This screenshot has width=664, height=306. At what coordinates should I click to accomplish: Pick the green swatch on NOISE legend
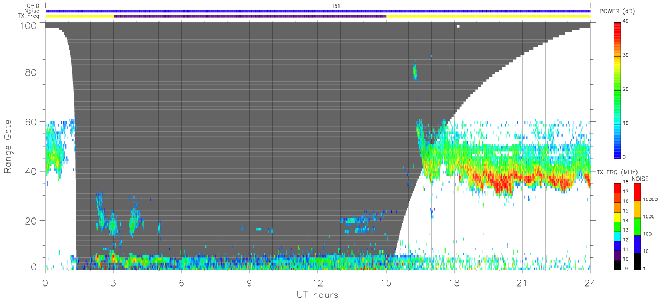[637, 226]
